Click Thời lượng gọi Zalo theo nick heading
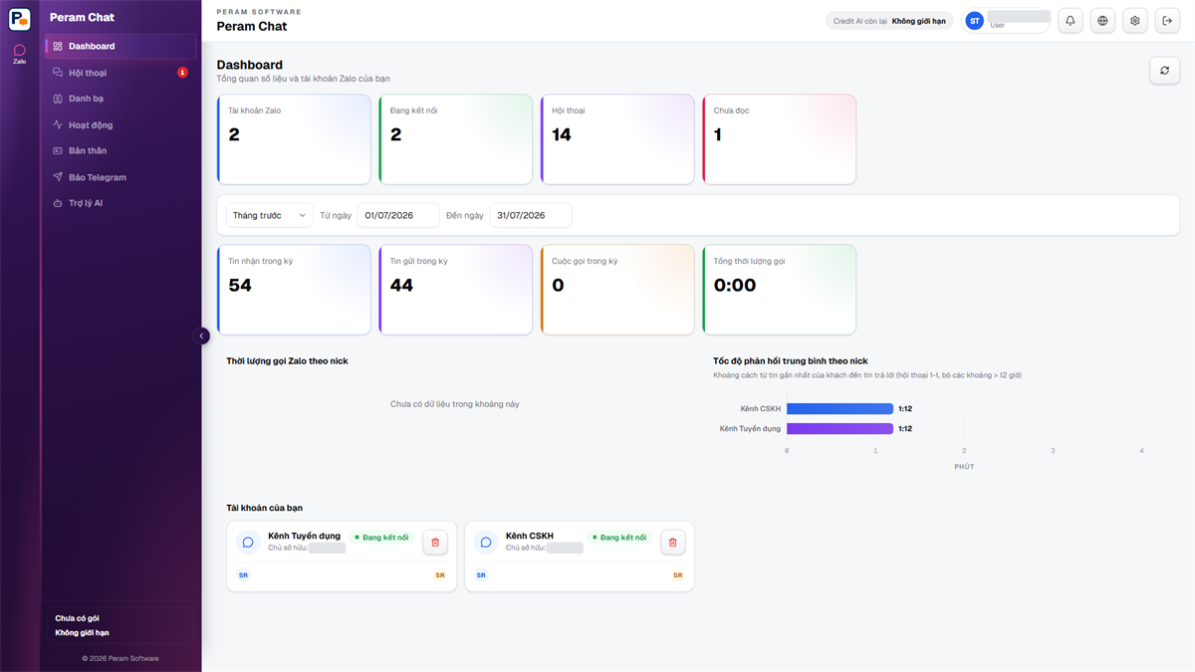The image size is (1195, 672). (287, 360)
